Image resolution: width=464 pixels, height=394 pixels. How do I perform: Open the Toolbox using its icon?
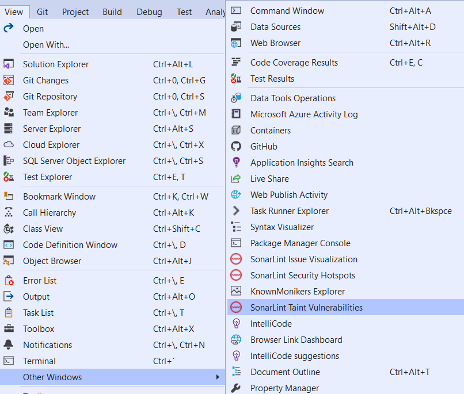click(8, 328)
